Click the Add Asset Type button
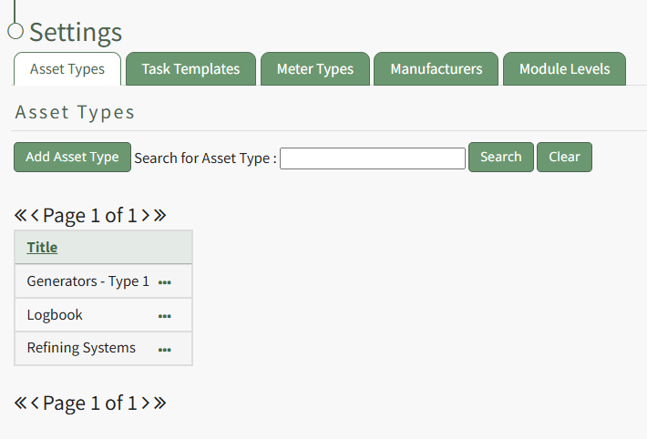 72,157
